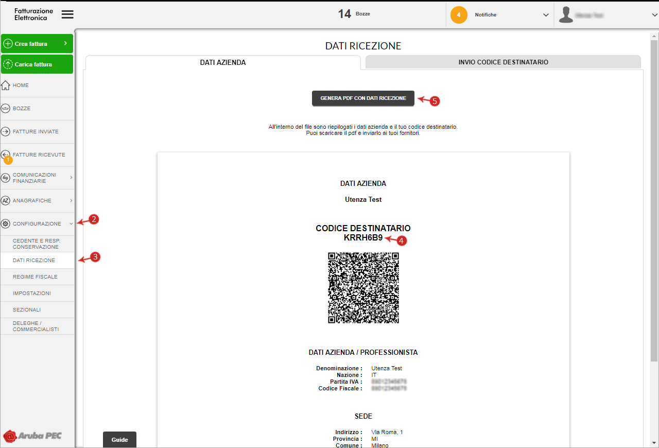659x448 pixels.
Task: Click the Nazione value IT
Action: point(374,375)
